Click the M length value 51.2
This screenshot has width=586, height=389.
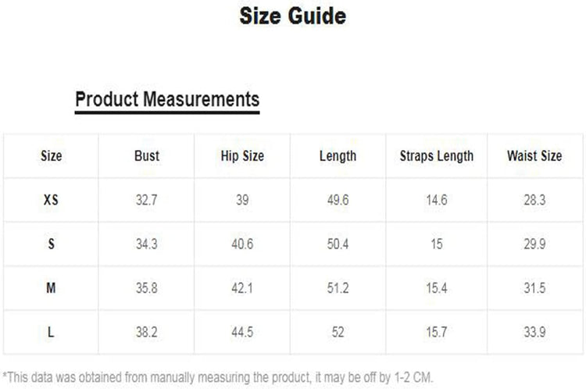click(x=338, y=288)
